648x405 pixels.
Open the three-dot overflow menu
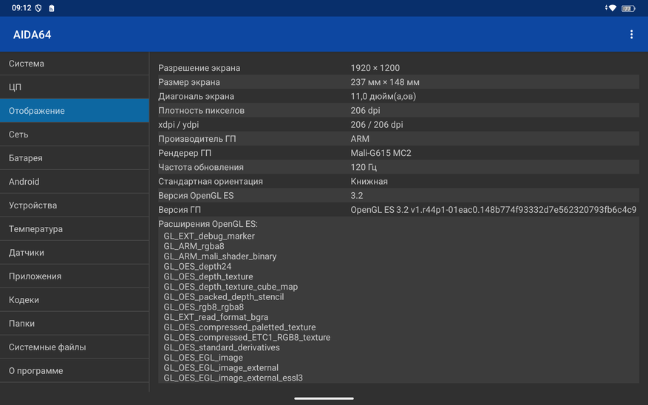point(631,35)
